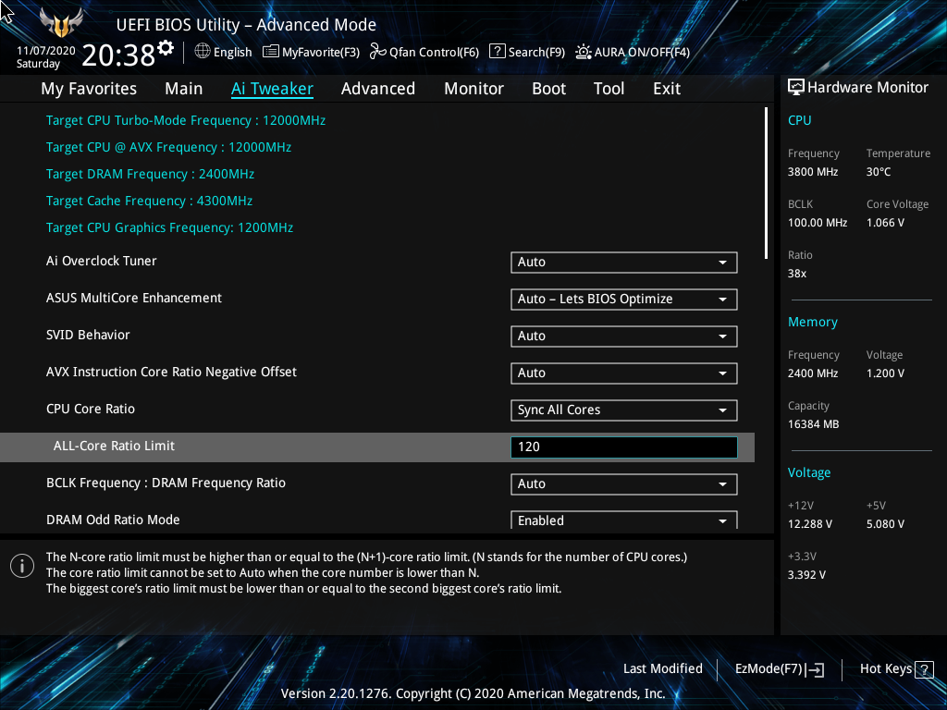Click Ai Overclock Tuner label

click(x=102, y=261)
